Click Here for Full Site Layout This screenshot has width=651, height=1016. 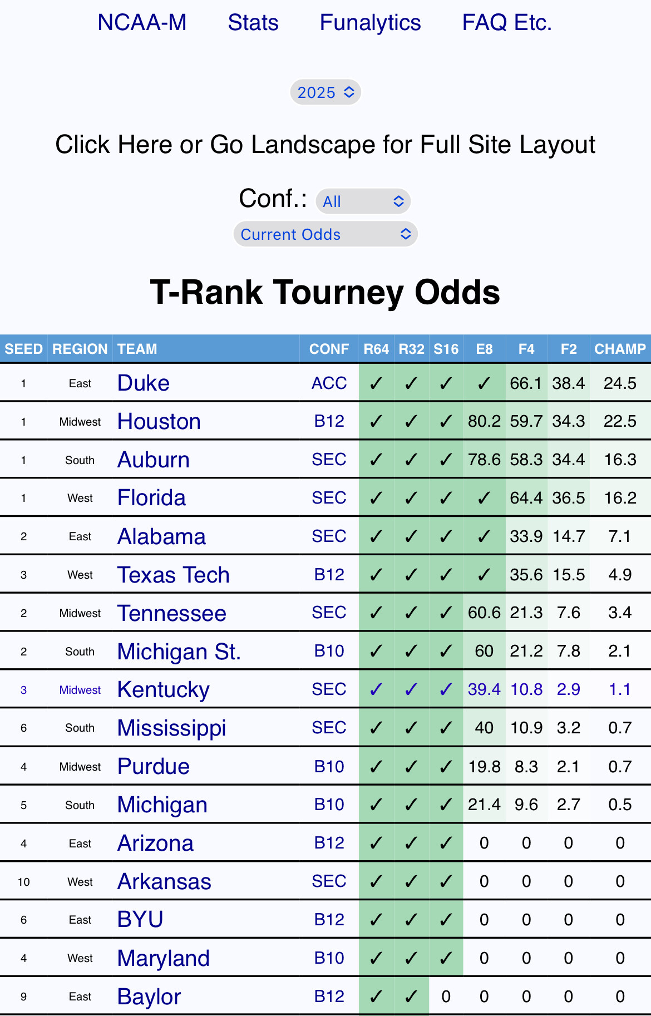pos(325,145)
